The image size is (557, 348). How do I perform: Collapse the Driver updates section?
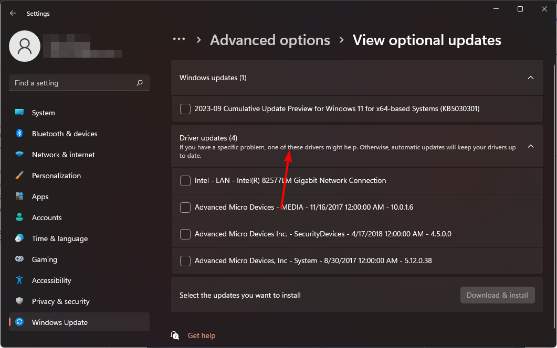(530, 146)
